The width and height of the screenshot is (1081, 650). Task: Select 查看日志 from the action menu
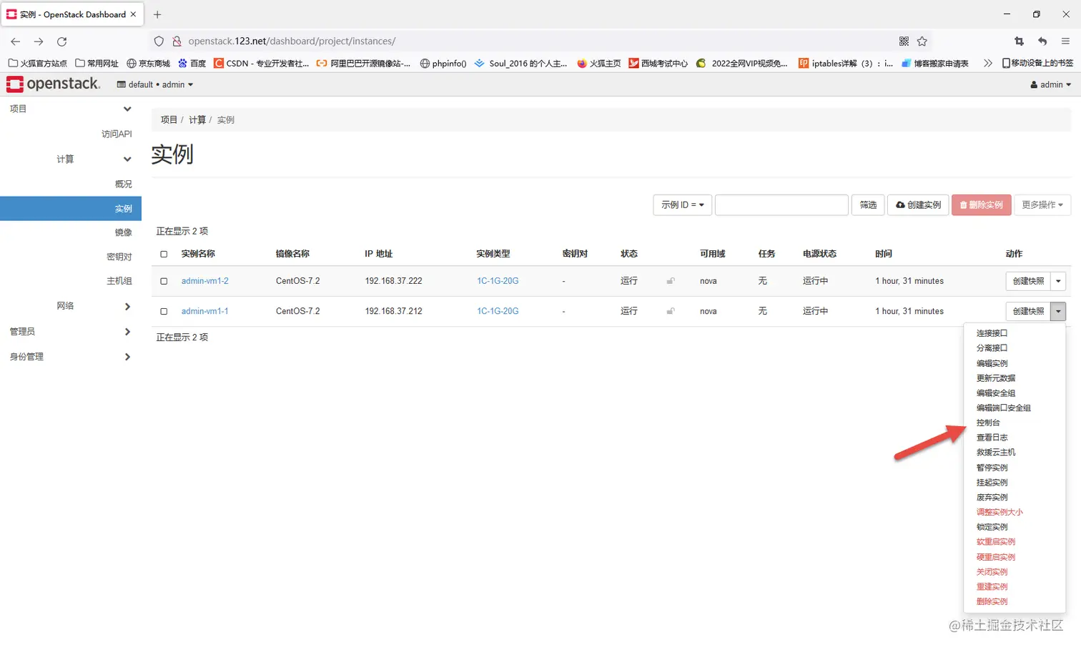[992, 438]
